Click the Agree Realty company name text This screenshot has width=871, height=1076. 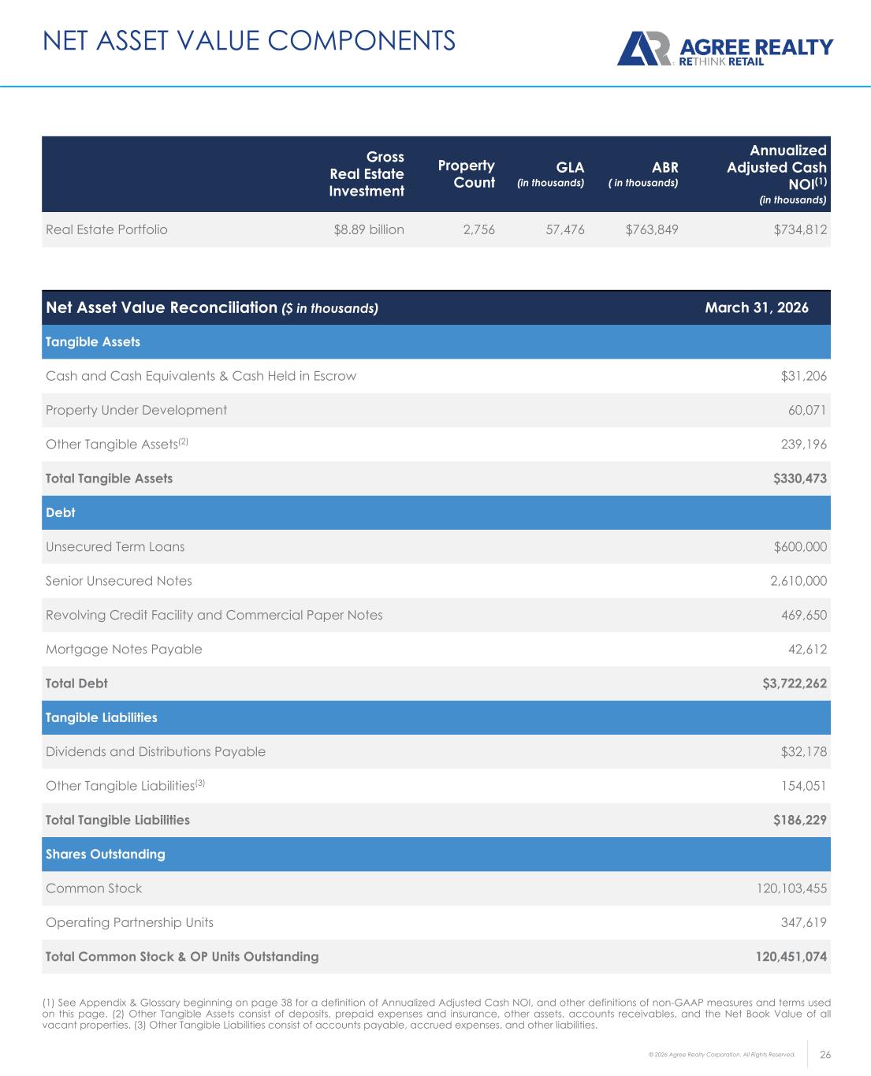coord(755,47)
